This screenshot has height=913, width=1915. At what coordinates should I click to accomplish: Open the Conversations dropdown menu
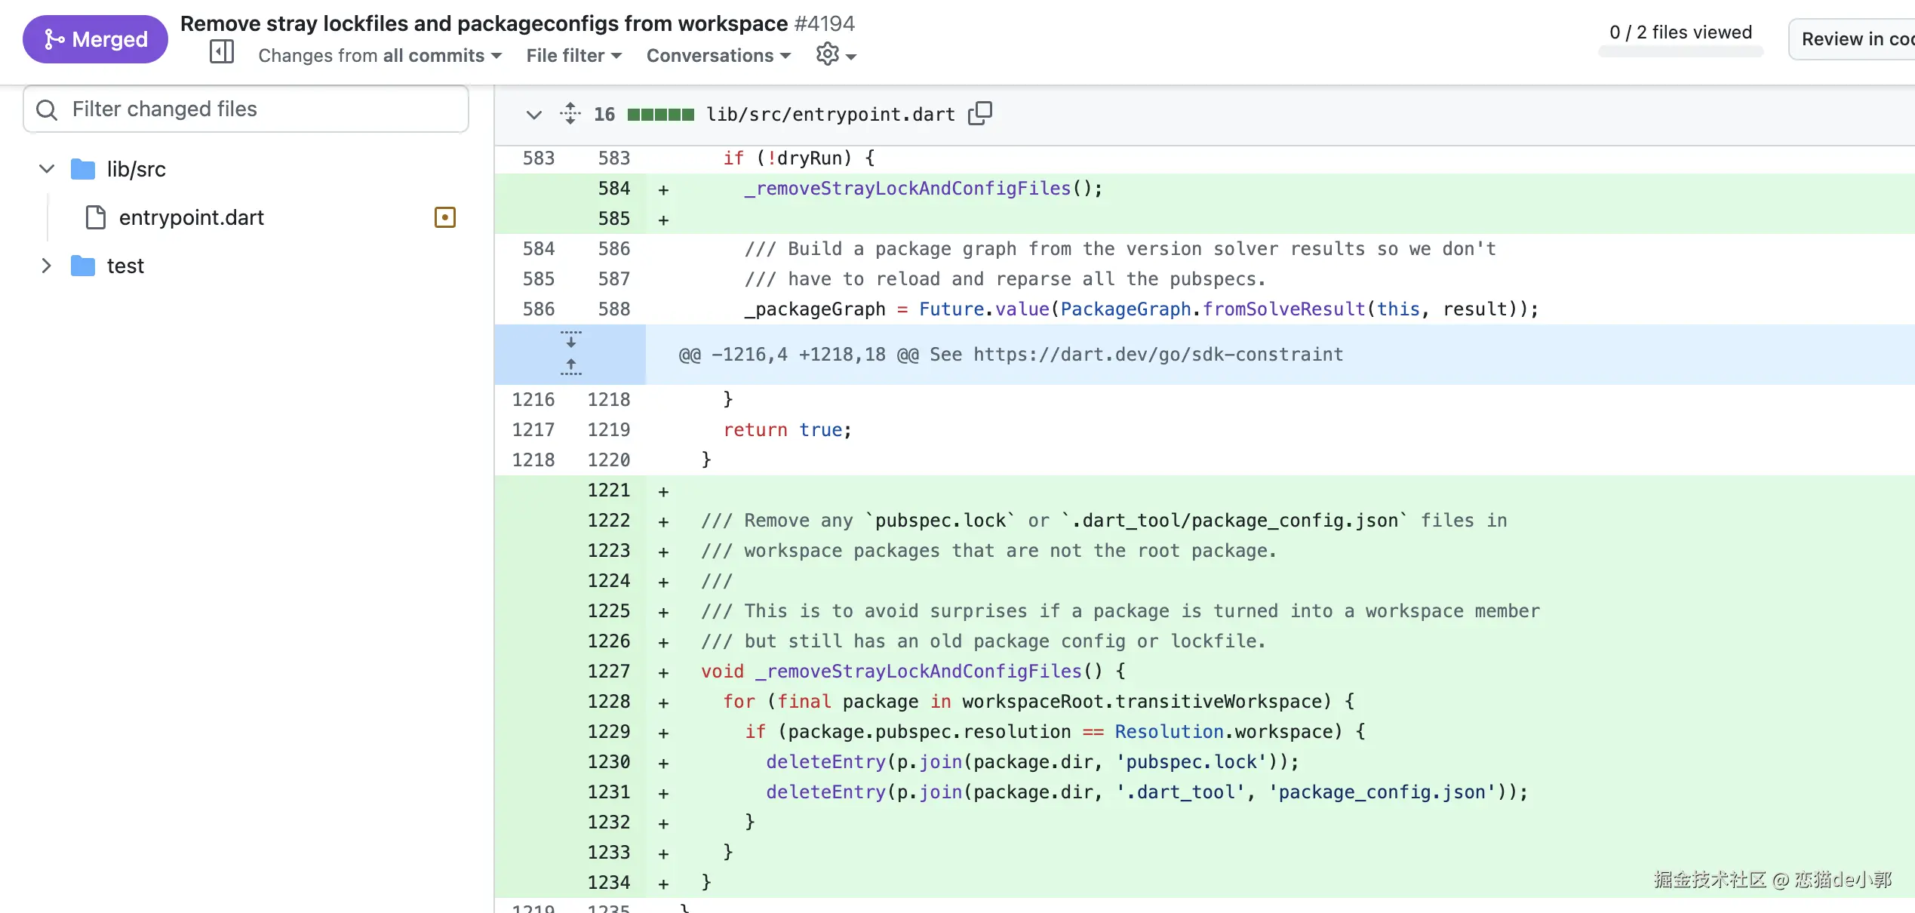(718, 55)
